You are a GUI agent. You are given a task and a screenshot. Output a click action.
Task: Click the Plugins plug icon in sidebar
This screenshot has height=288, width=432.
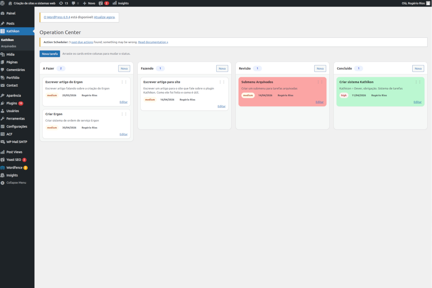click(x=3, y=103)
